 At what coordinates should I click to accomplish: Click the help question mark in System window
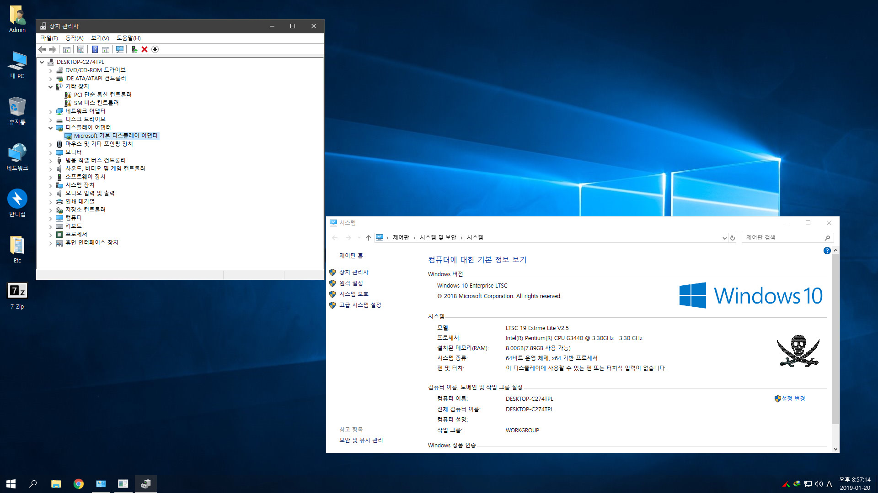(x=827, y=251)
